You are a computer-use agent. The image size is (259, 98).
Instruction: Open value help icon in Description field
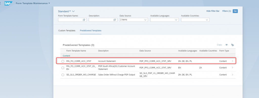coord(115,20)
